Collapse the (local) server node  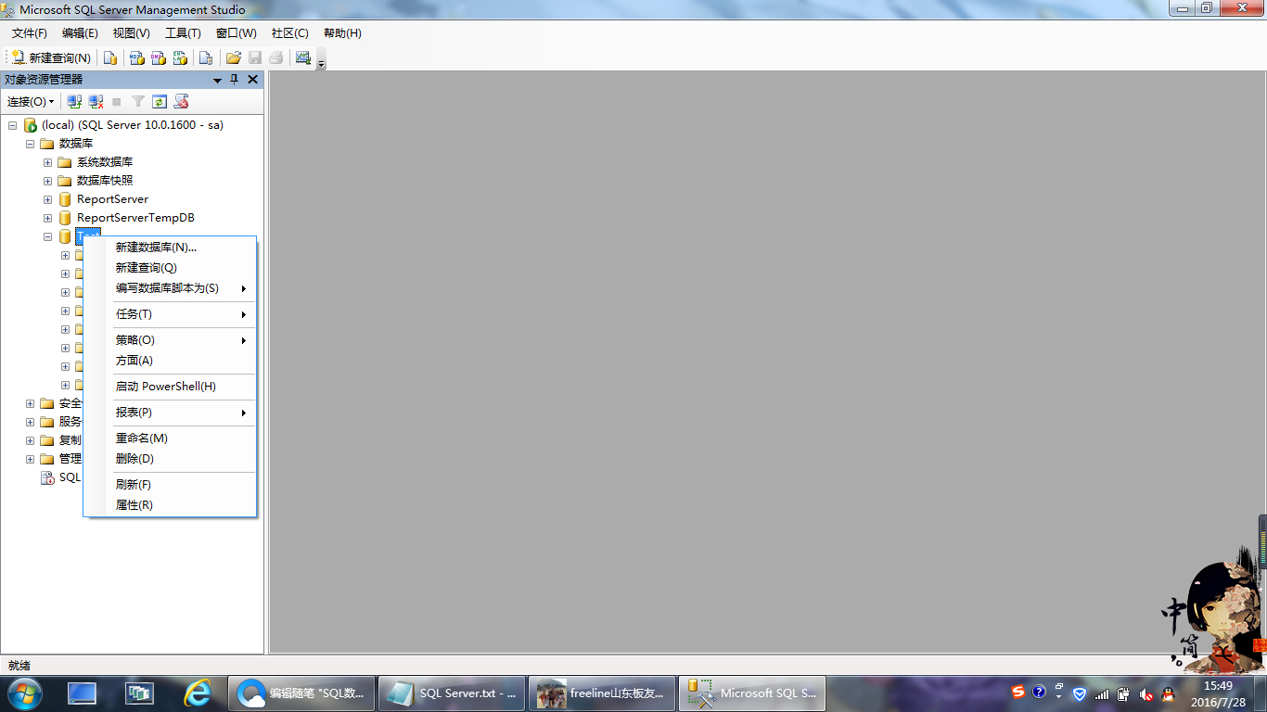click(13, 125)
